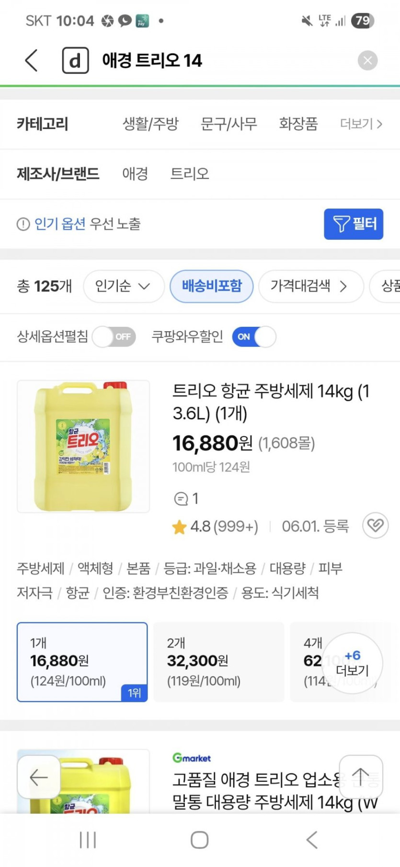This screenshot has height=867, width=400.
Task: Clear the search text with X icon
Action: click(367, 61)
